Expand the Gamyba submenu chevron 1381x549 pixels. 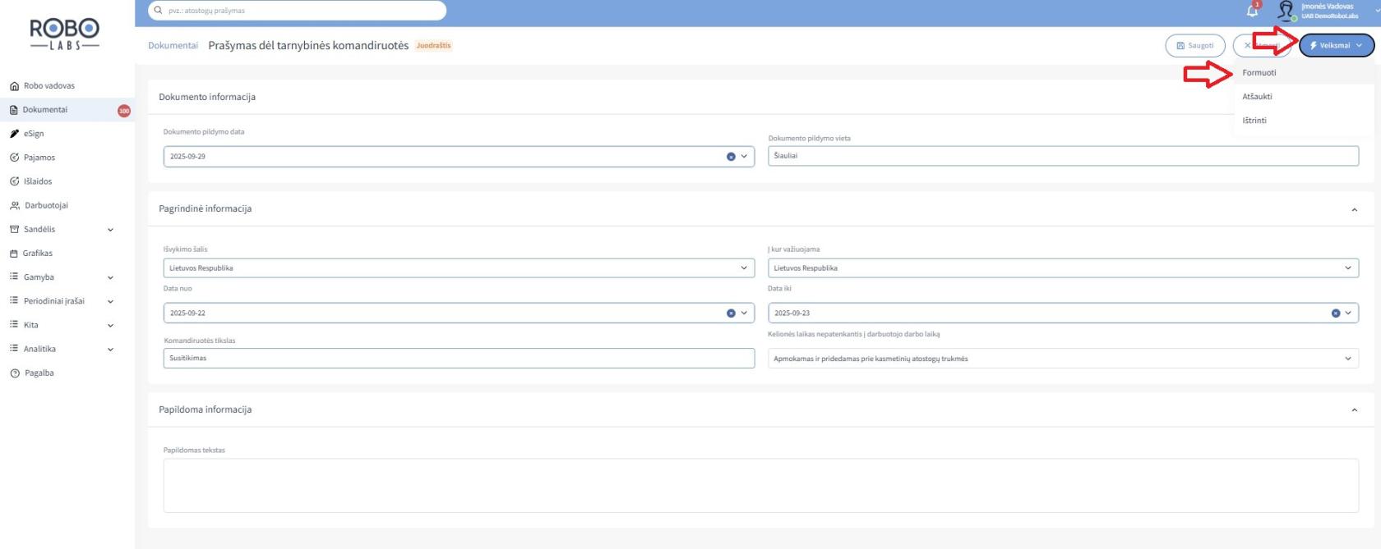coord(111,277)
